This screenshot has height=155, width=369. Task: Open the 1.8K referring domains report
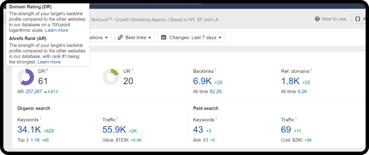(290, 81)
